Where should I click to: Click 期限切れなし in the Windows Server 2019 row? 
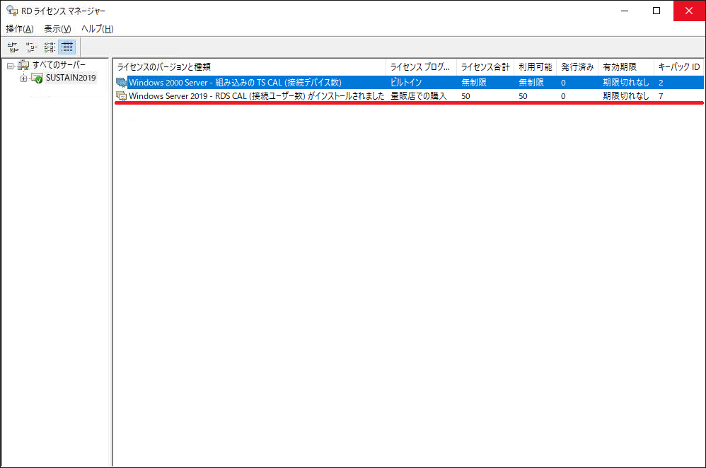click(626, 96)
